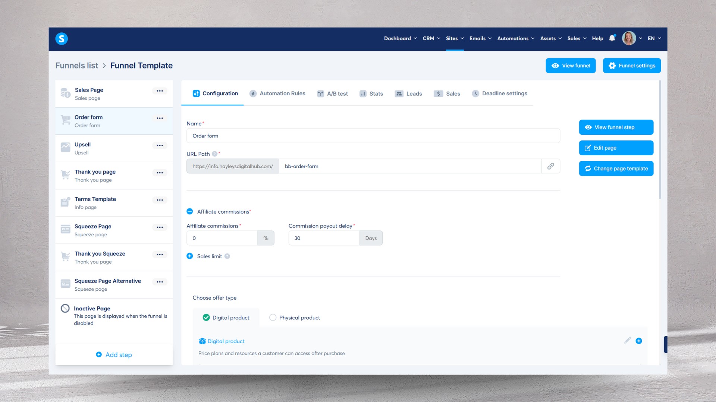Open Order form step options menu

160,118
